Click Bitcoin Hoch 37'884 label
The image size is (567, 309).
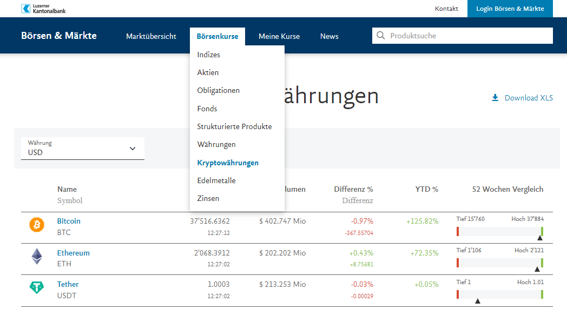click(528, 219)
